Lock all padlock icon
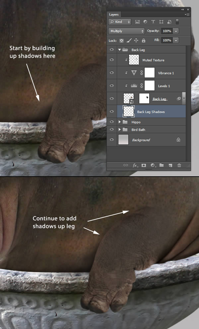The height and width of the screenshot is (329, 199). (144, 40)
